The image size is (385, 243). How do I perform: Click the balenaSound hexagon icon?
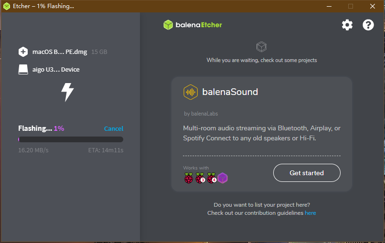tap(191, 92)
